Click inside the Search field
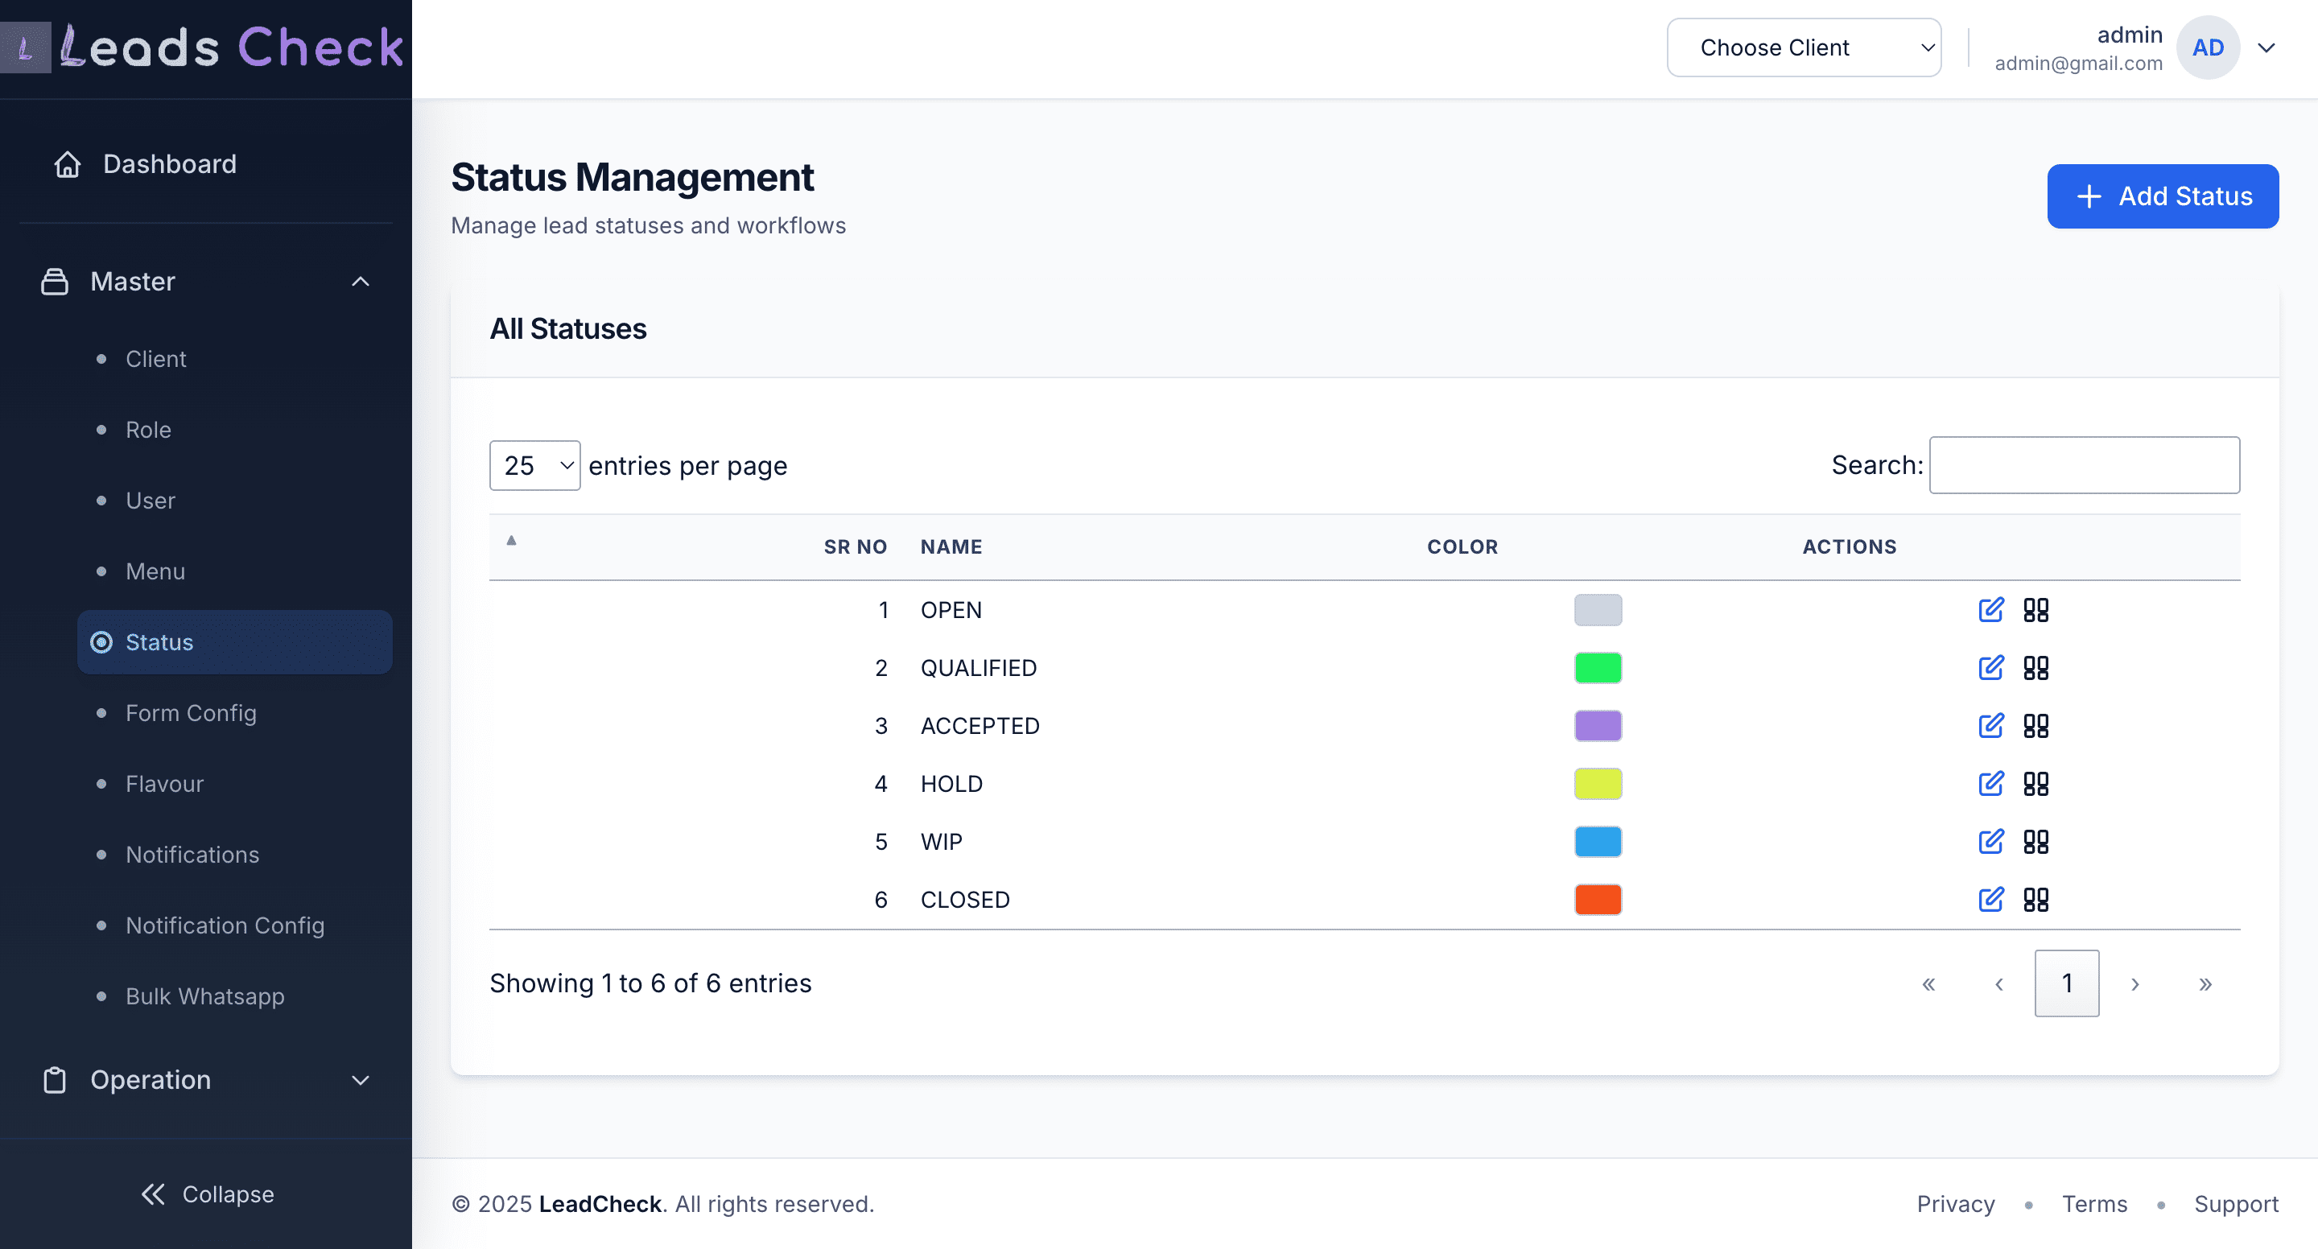The height and width of the screenshot is (1249, 2318). coord(2085,464)
